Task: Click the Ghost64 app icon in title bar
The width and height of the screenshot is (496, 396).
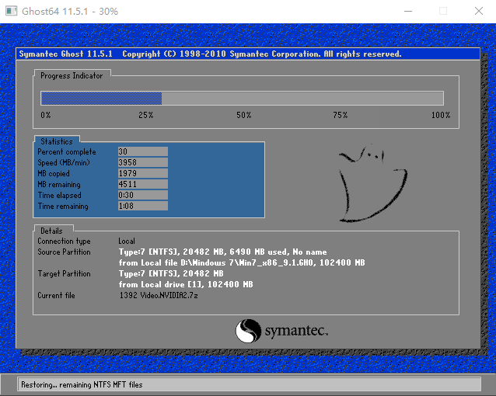Action: pos(12,11)
